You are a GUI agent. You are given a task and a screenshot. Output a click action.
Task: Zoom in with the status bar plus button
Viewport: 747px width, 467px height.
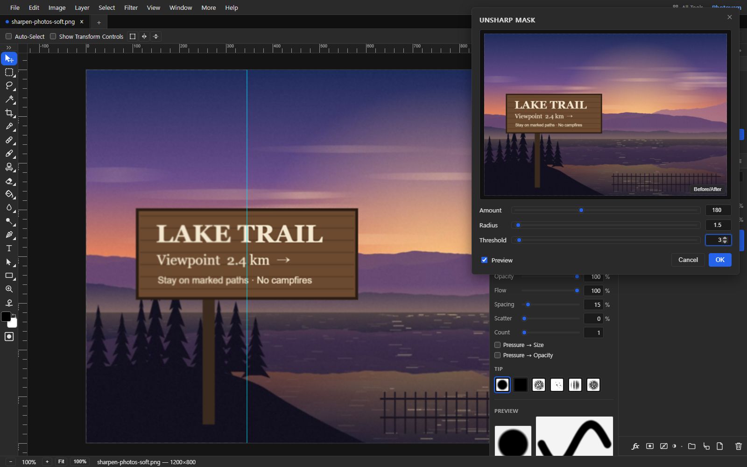[47, 462]
